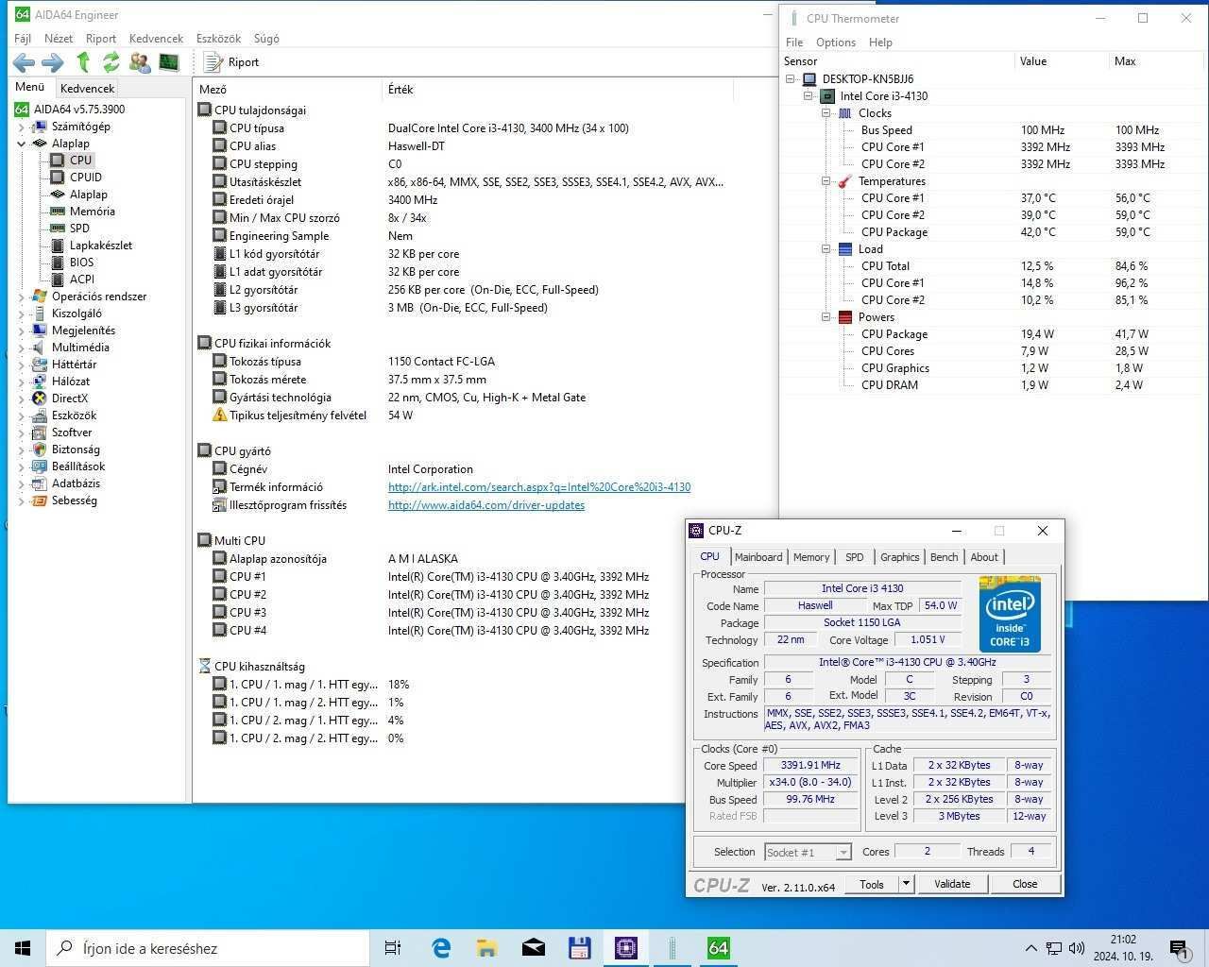Click the Close button in CPU-Z
Screen dimensions: 1209x967
1025,884
